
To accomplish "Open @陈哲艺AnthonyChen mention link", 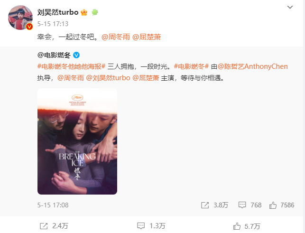I will coord(253,66).
